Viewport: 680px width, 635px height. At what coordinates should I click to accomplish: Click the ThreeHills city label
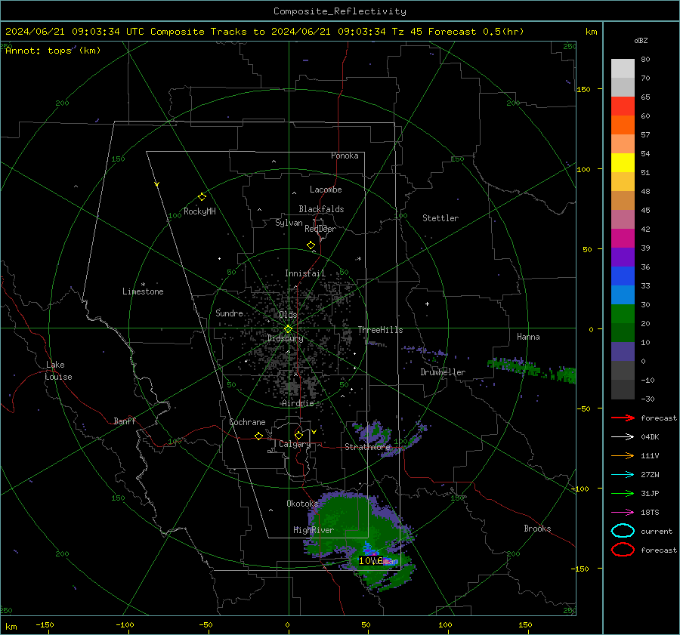point(380,330)
